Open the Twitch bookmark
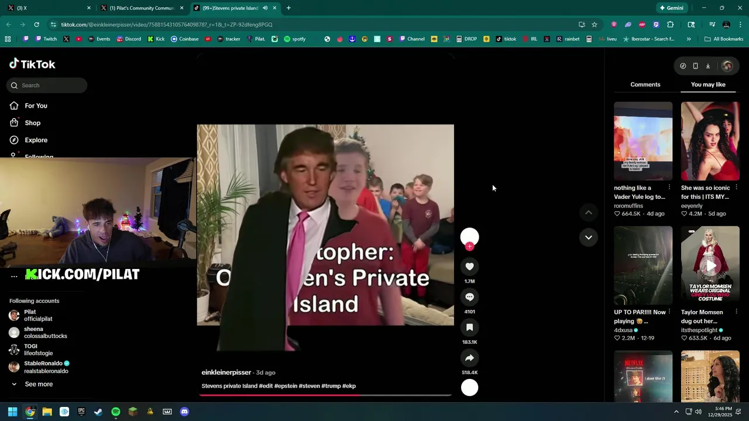749x421 pixels. [46, 39]
